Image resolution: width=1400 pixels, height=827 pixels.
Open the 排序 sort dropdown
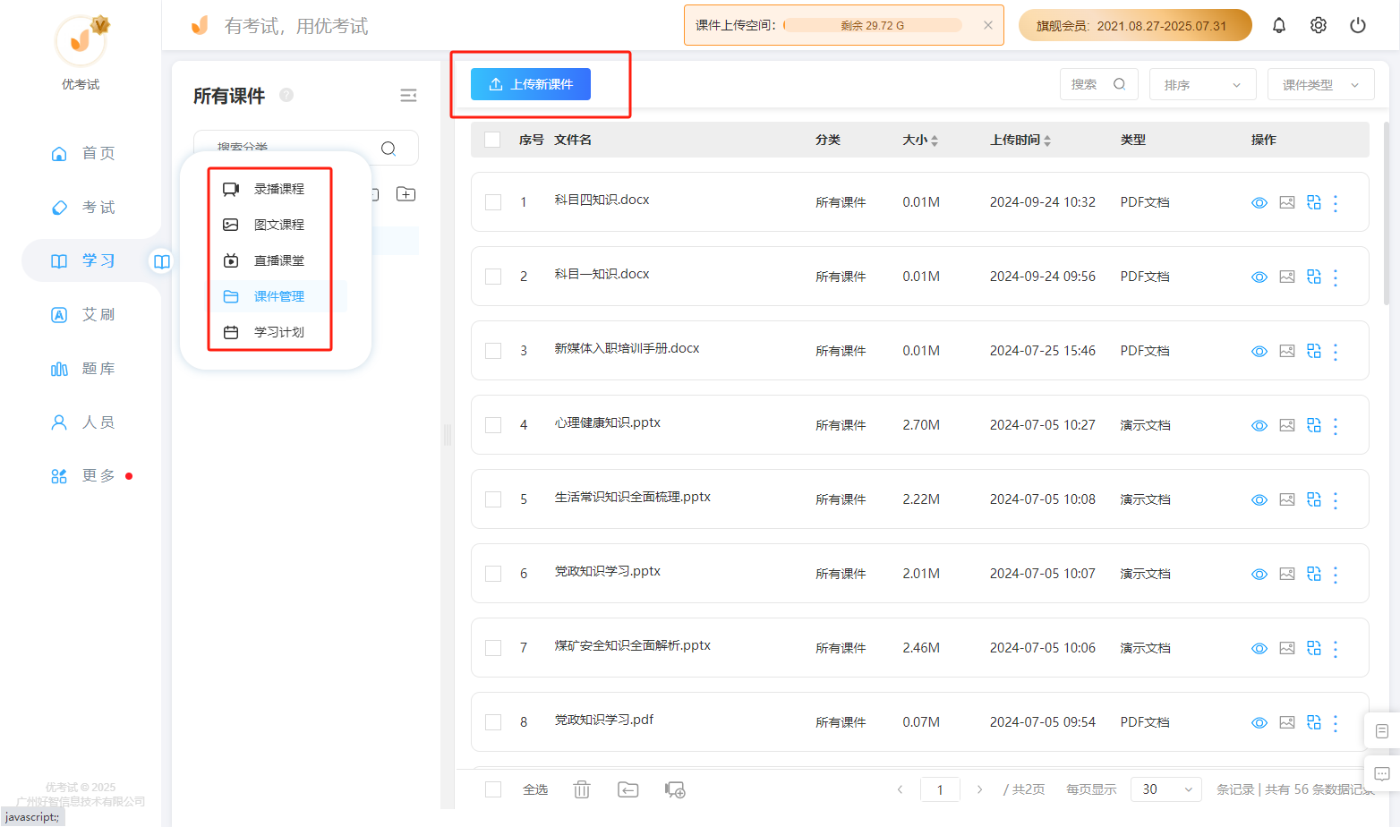click(1202, 84)
